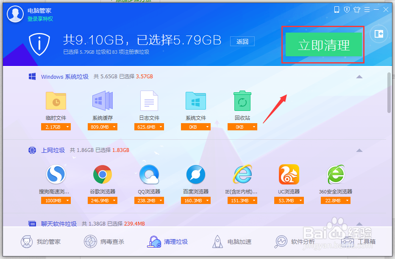This screenshot has height=259, width=395.
Task: Open the 0KB dropdown under 回收站
Action: click(x=242, y=127)
